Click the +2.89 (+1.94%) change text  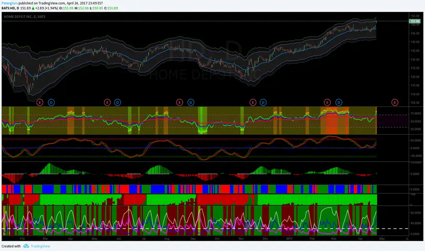[47, 8]
